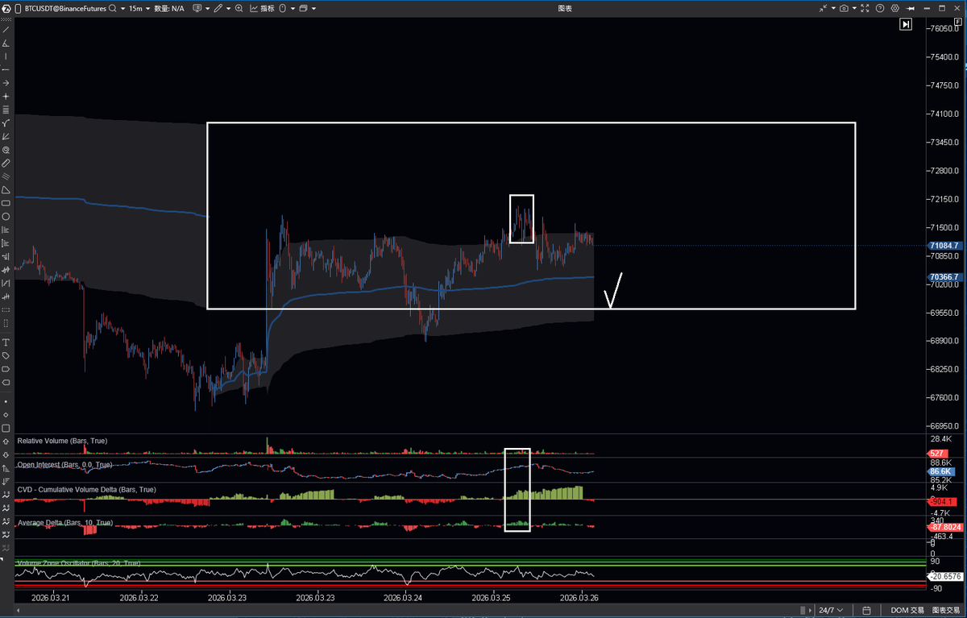The width and height of the screenshot is (967, 618).
Task: Expand the symbol search dropdown arrow
Action: click(x=122, y=8)
